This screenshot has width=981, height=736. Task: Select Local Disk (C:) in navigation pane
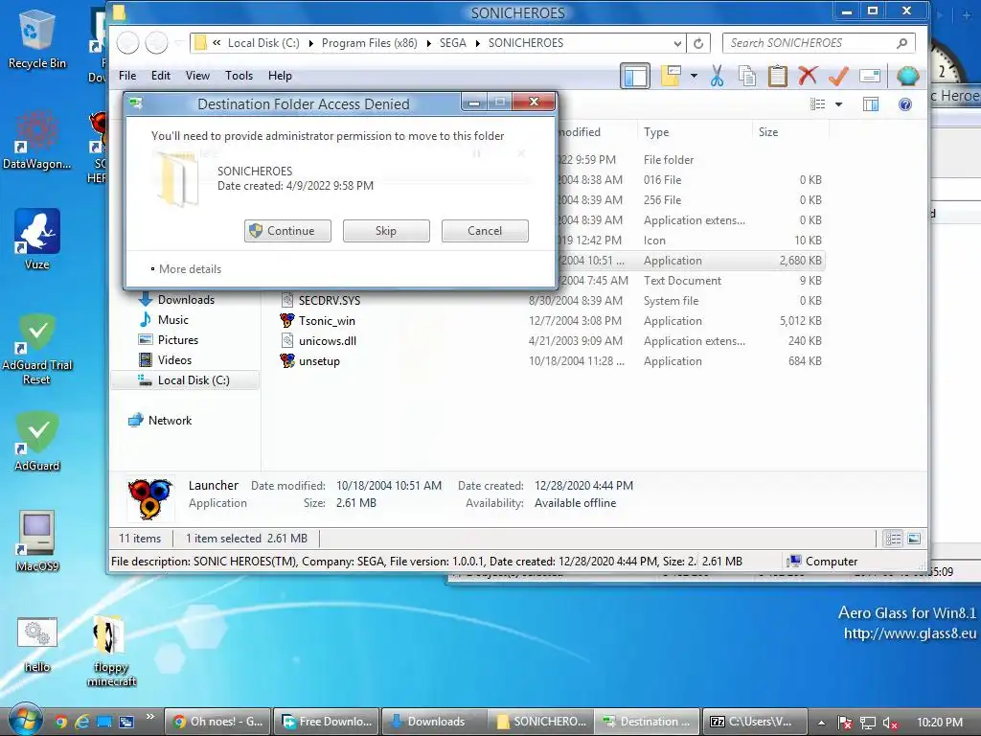click(185, 380)
